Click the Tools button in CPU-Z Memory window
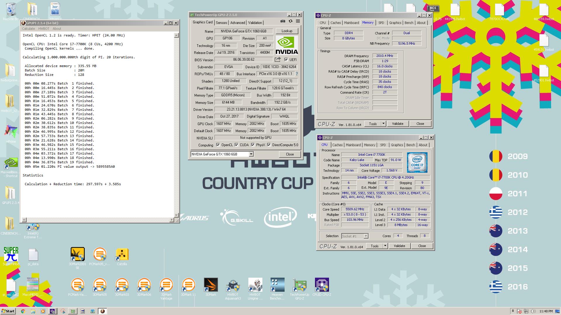The width and height of the screenshot is (561, 315). [x=373, y=124]
